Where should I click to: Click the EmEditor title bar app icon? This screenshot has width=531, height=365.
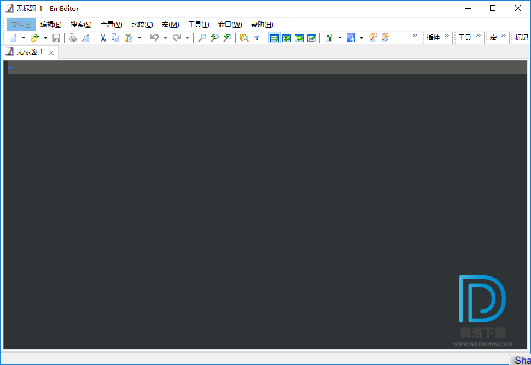(9, 8)
